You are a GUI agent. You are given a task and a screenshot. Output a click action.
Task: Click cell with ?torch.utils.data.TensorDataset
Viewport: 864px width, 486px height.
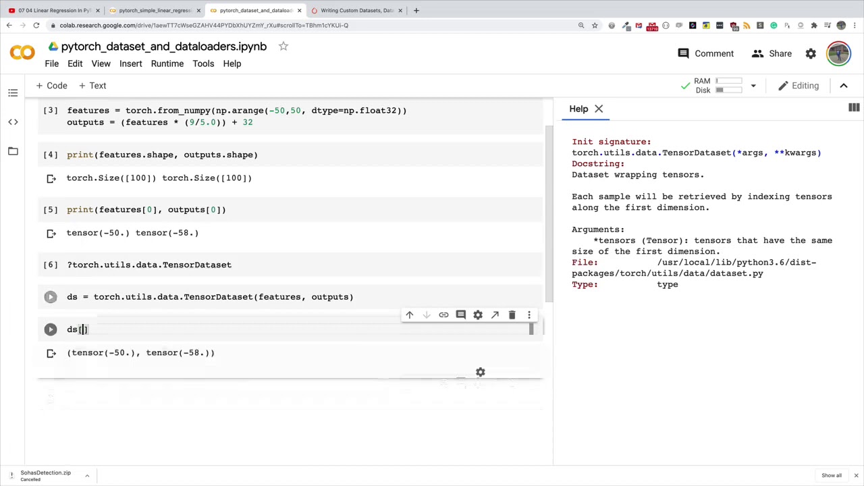[x=290, y=265]
